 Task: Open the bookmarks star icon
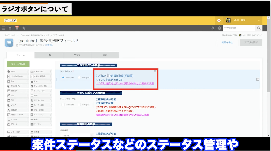coord(23,28)
